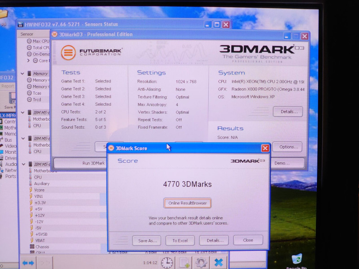
Task: Select the Max CPU sensor row
Action: (x=38, y=41)
